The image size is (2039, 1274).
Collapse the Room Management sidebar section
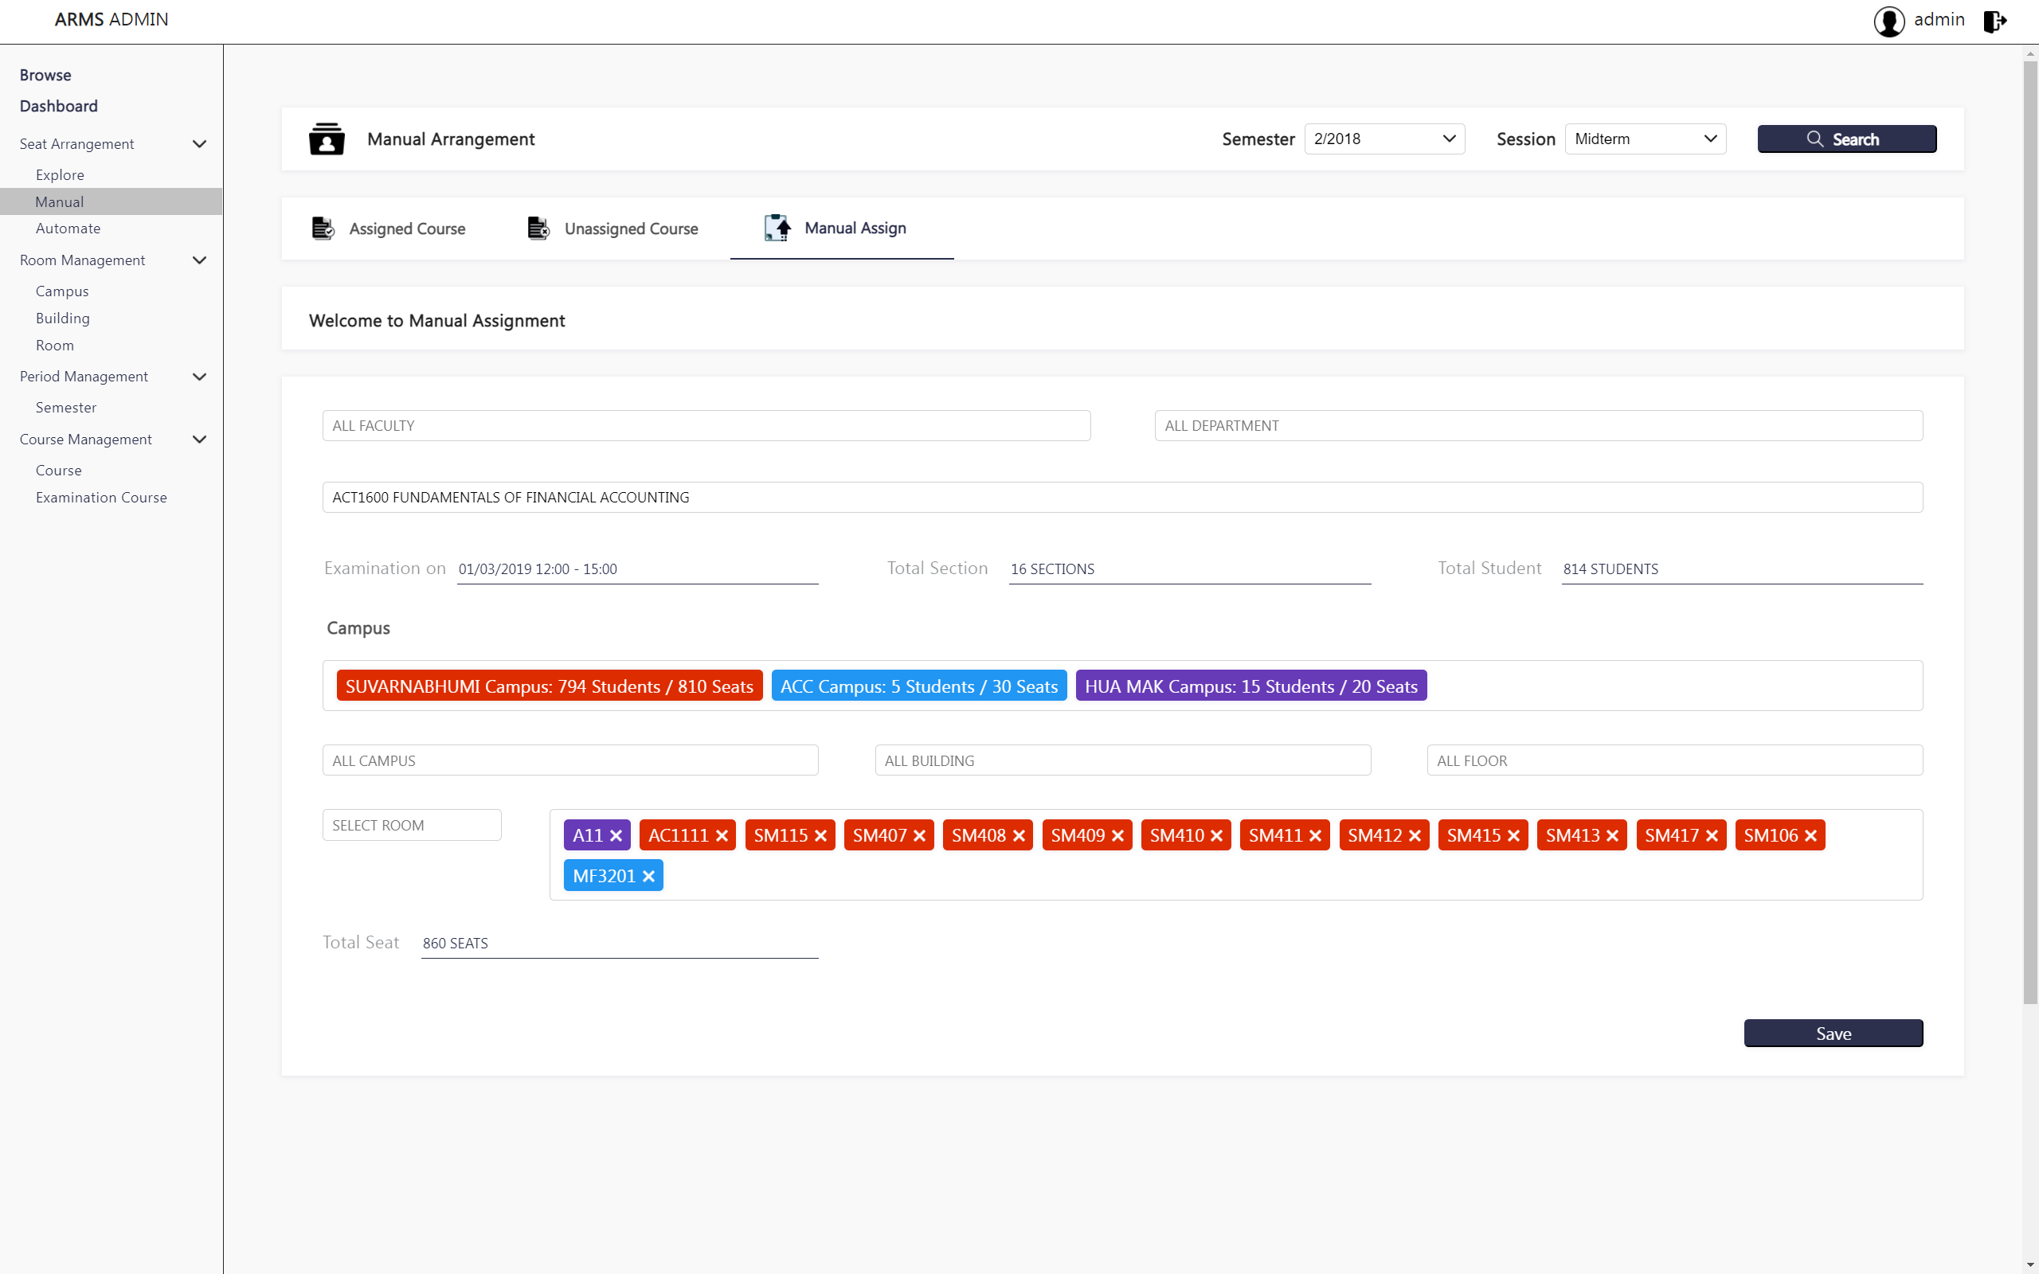[x=200, y=260]
